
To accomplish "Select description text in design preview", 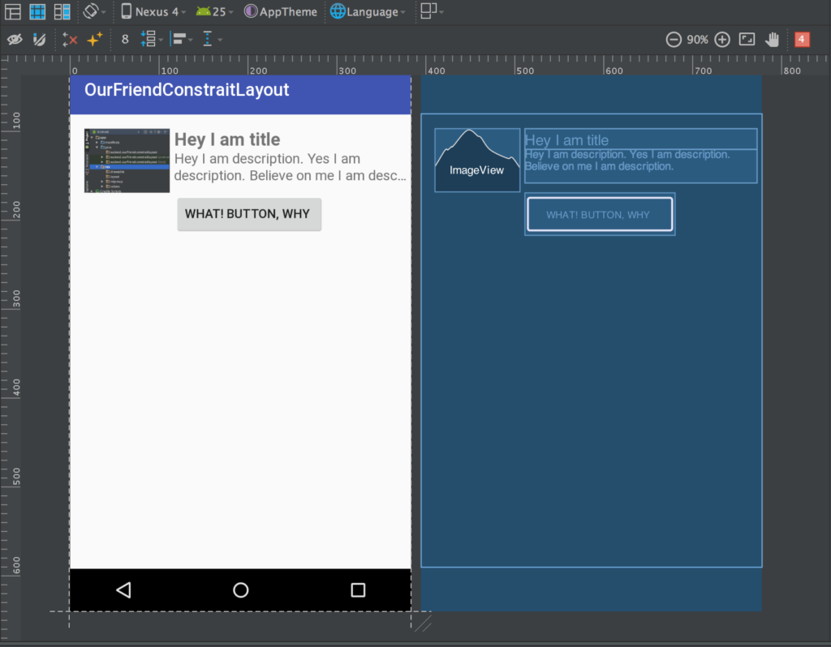I will point(290,167).
